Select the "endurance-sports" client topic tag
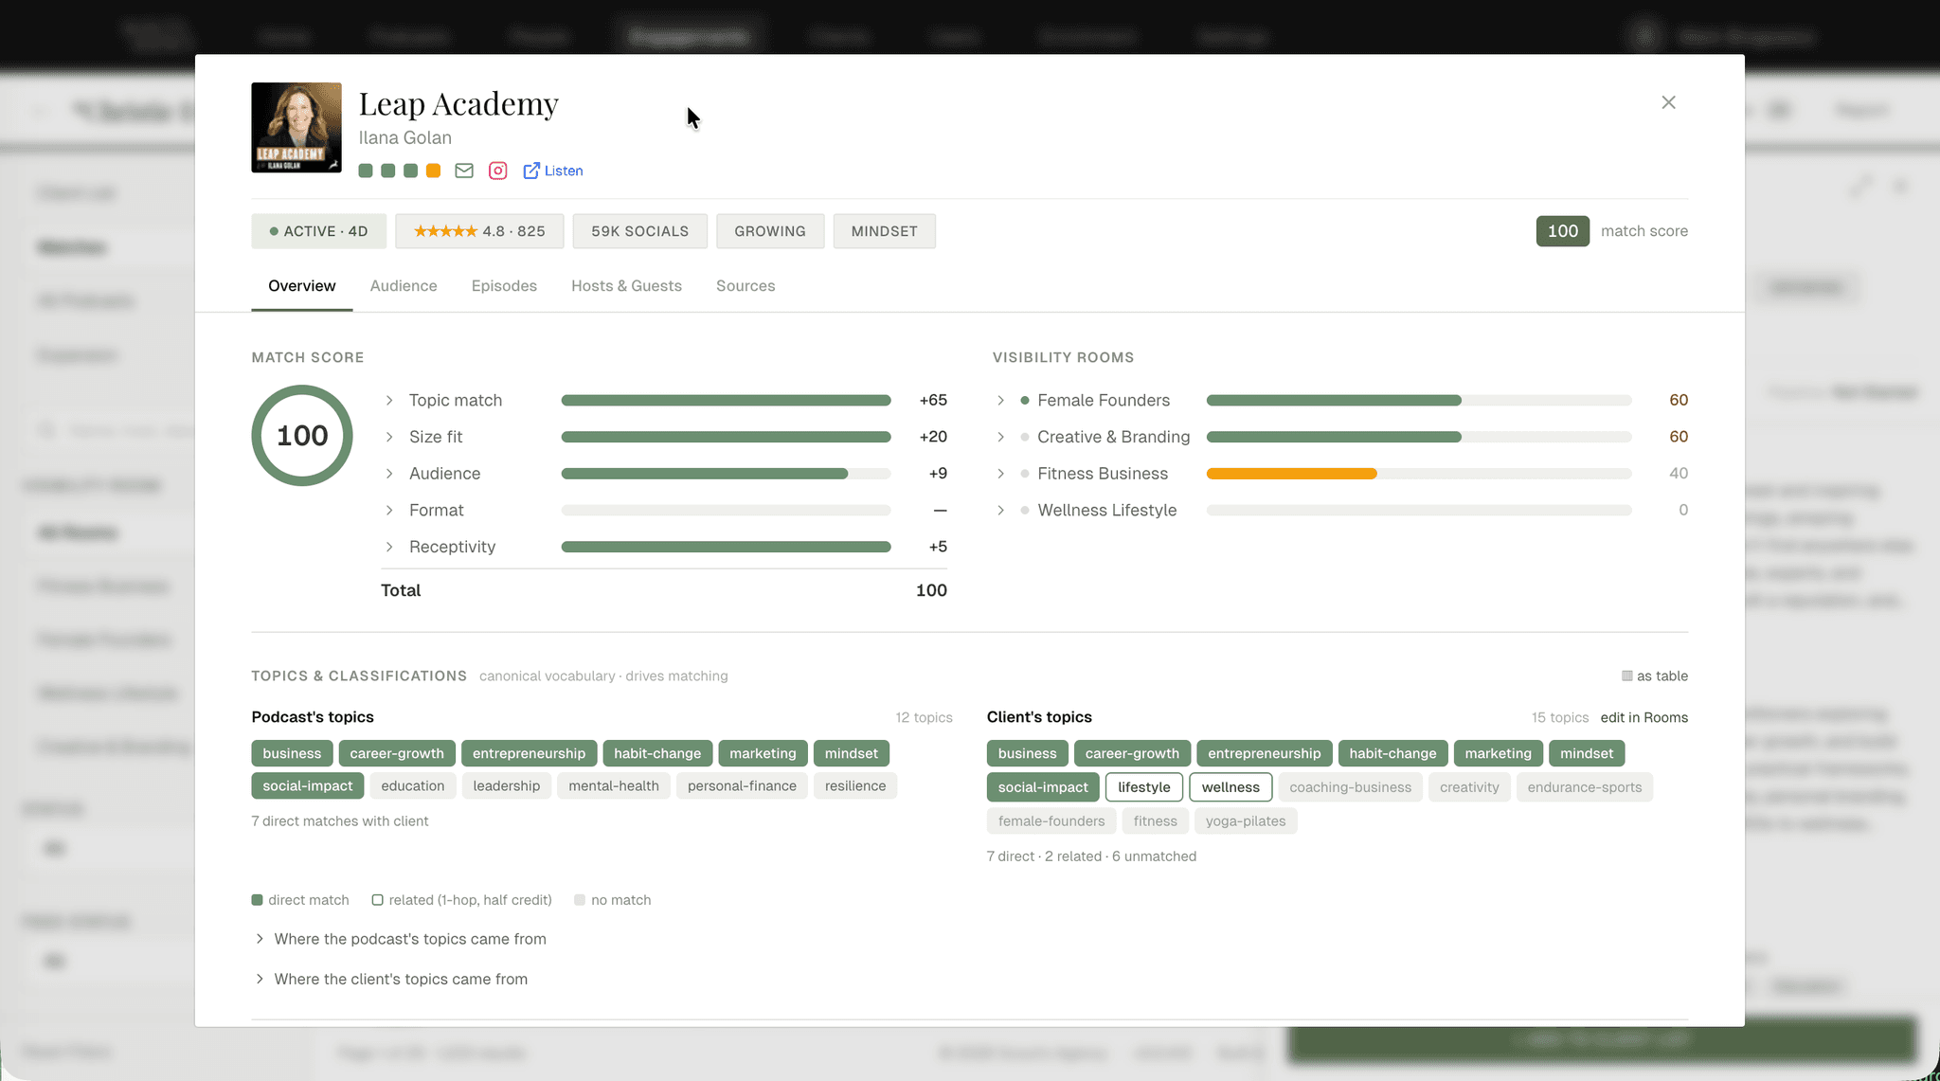Viewport: 1940px width, 1081px height. 1585,787
